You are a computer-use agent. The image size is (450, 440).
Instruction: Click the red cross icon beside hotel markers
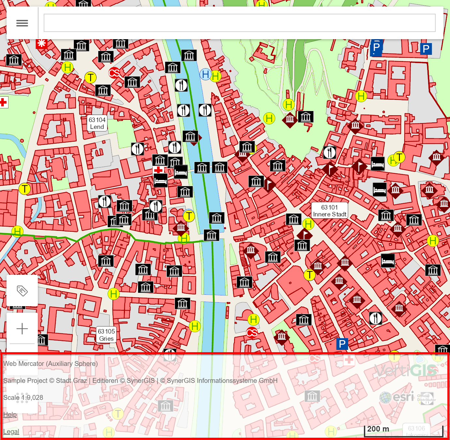pos(158,170)
